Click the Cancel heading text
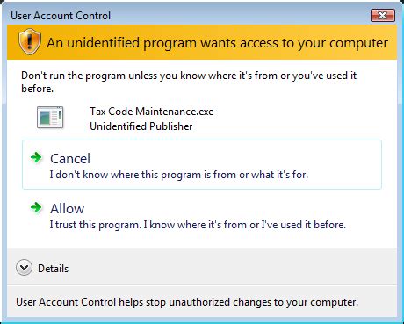 (70, 159)
